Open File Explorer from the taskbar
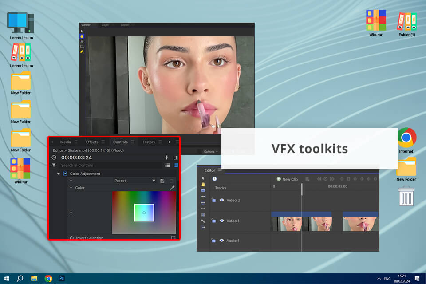 coord(34,278)
